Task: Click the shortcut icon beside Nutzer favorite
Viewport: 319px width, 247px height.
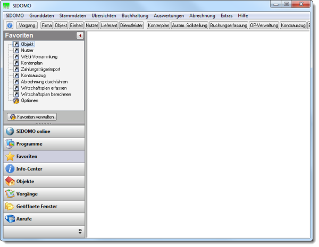Action: pos(16,50)
